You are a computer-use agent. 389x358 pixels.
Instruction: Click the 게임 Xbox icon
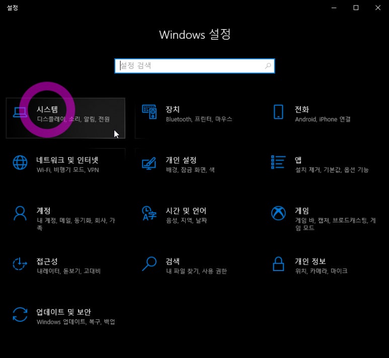pyautogui.click(x=278, y=213)
